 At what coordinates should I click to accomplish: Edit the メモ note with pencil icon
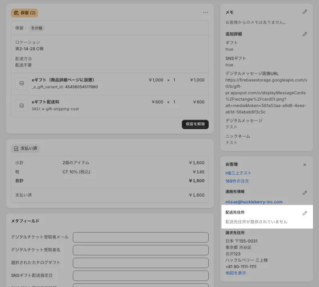tap(305, 12)
